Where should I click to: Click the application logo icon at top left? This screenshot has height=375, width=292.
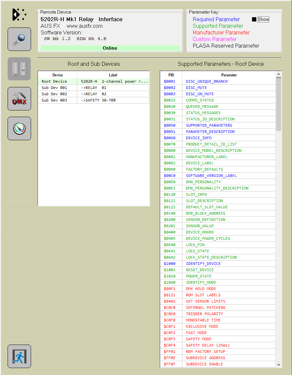[19, 15]
